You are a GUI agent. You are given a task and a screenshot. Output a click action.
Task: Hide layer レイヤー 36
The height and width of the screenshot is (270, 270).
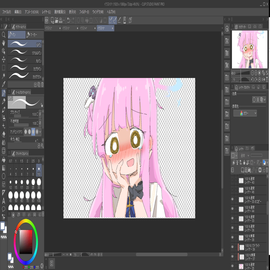pyautogui.click(x=232, y=228)
